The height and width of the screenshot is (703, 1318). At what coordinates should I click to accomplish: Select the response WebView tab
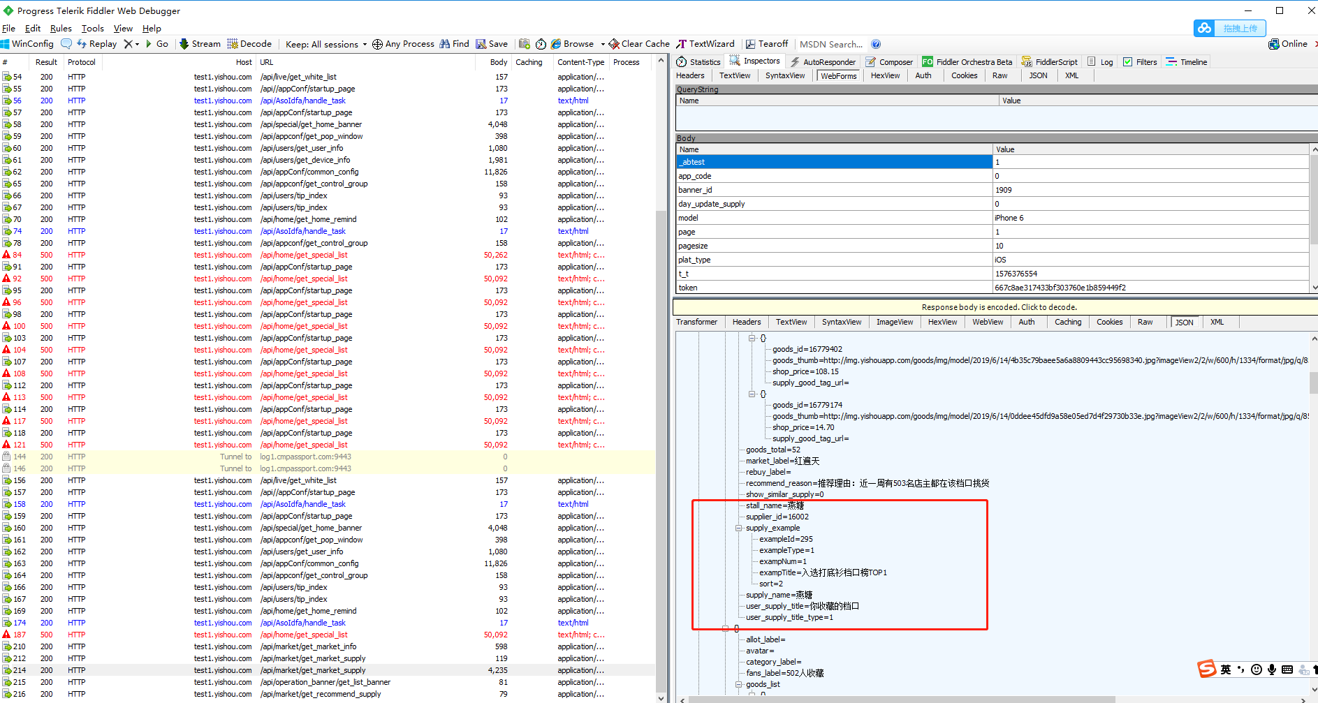pyautogui.click(x=988, y=322)
